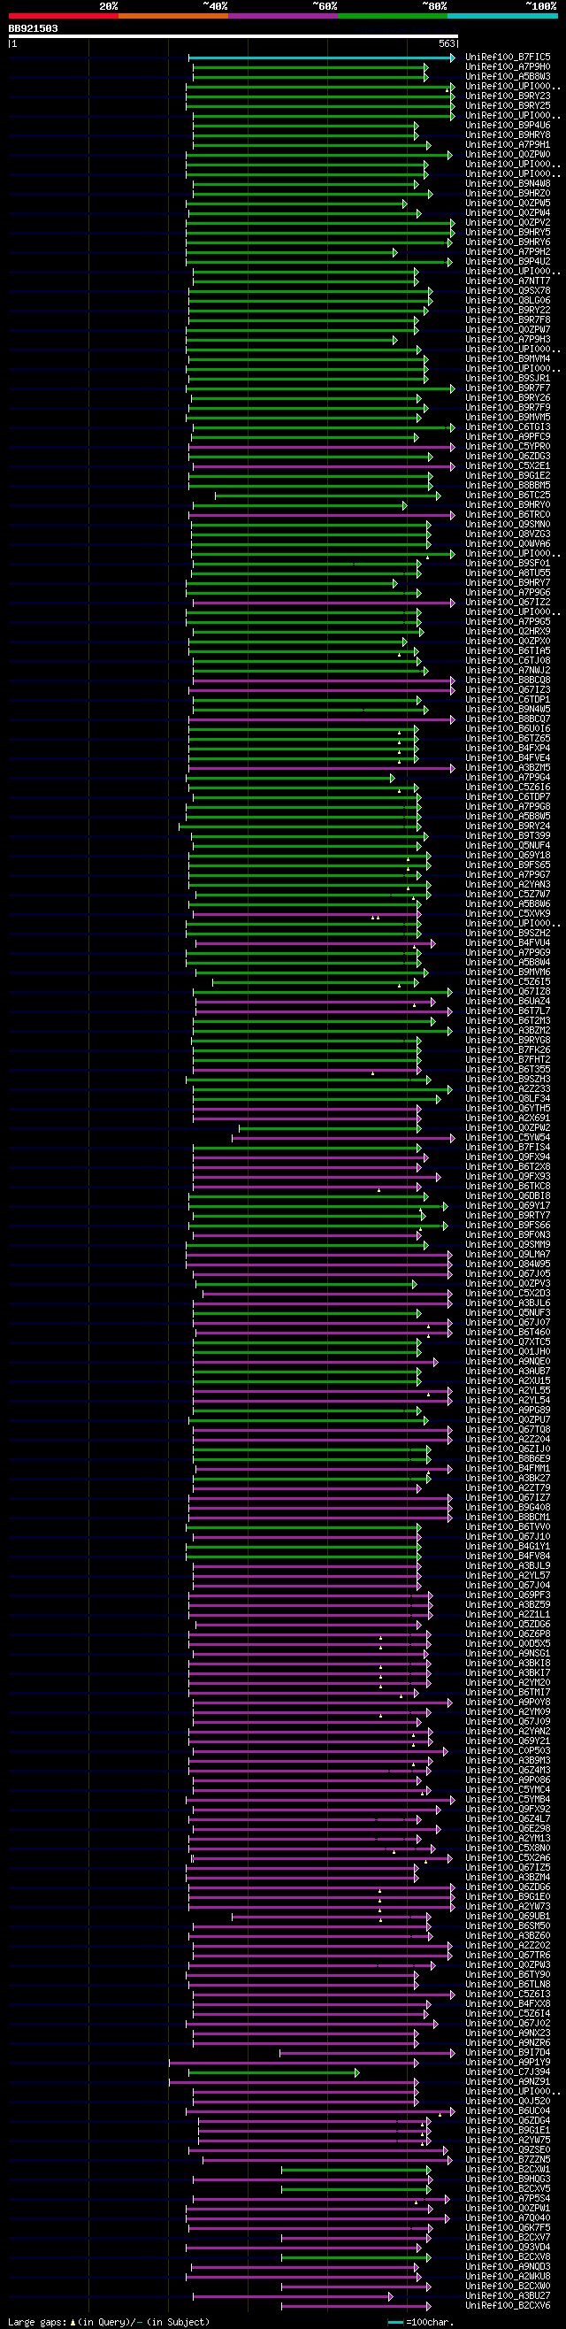
Task: Select the UniRef100_Q67IZ8 label
Action: pyautogui.click(x=509, y=992)
